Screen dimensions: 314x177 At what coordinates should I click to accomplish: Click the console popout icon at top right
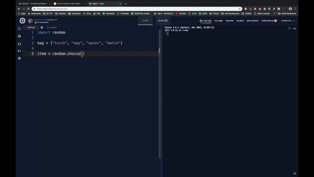tap(294, 29)
